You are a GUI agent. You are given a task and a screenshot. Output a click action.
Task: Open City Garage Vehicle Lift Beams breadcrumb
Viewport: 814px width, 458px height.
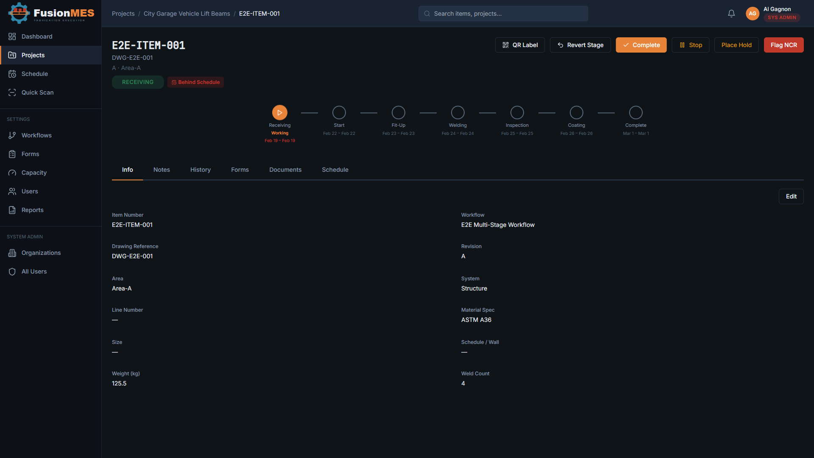pyautogui.click(x=187, y=14)
